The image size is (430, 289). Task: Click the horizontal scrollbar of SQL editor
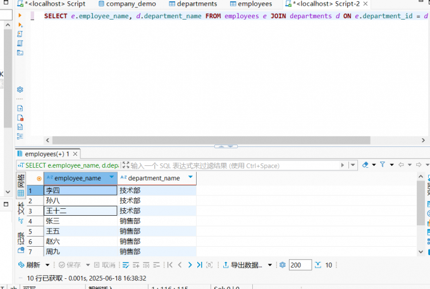pyautogui.click(x=211, y=140)
